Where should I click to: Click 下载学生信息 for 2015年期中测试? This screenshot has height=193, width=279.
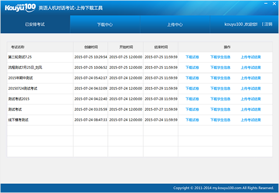[220, 78]
